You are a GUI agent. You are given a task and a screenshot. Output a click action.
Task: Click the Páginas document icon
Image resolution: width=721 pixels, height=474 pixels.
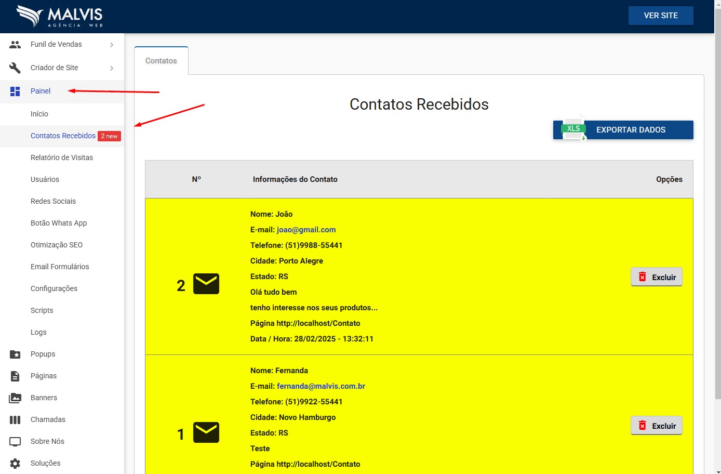[x=15, y=376]
